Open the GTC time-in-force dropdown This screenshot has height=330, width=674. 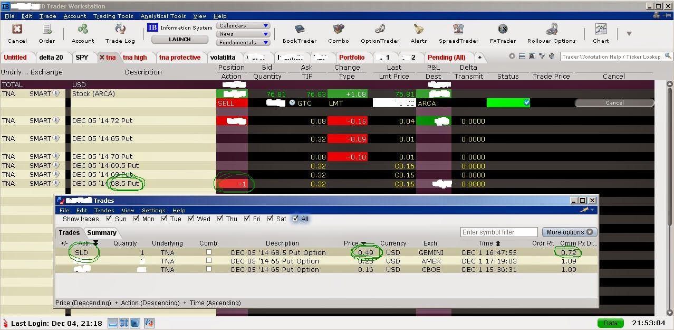pos(292,103)
